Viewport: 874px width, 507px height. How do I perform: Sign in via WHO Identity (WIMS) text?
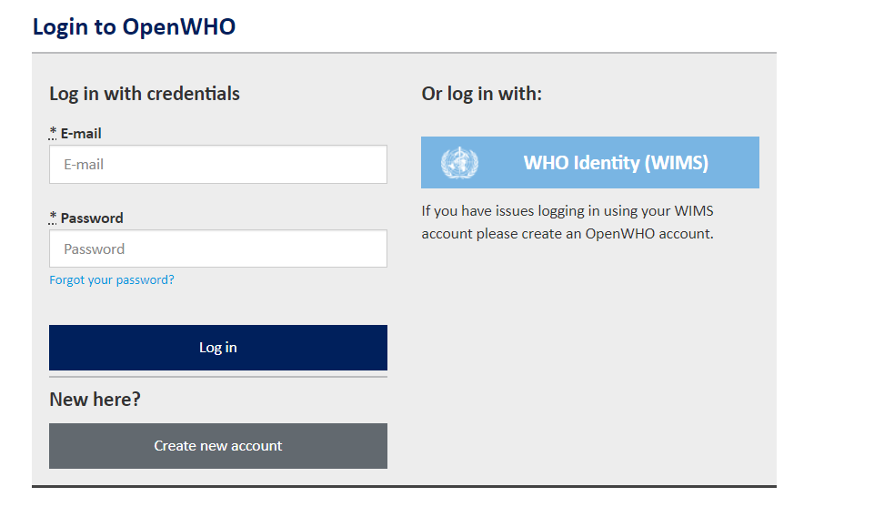coord(616,163)
